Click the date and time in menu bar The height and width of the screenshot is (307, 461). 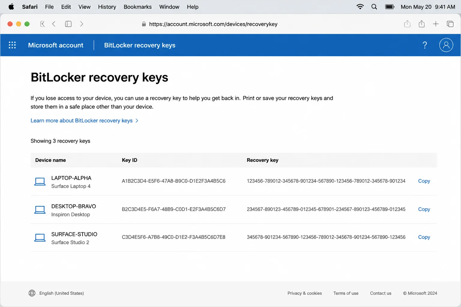click(x=428, y=7)
